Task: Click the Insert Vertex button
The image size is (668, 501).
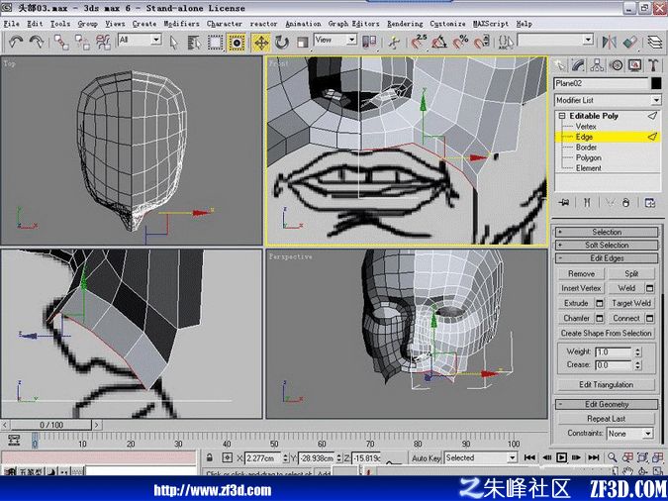Action: click(x=581, y=288)
